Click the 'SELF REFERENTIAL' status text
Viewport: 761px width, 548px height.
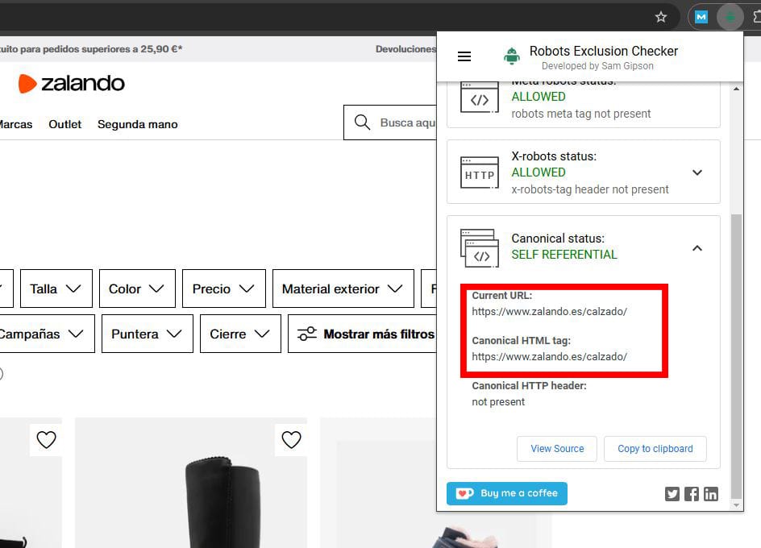pyautogui.click(x=564, y=255)
